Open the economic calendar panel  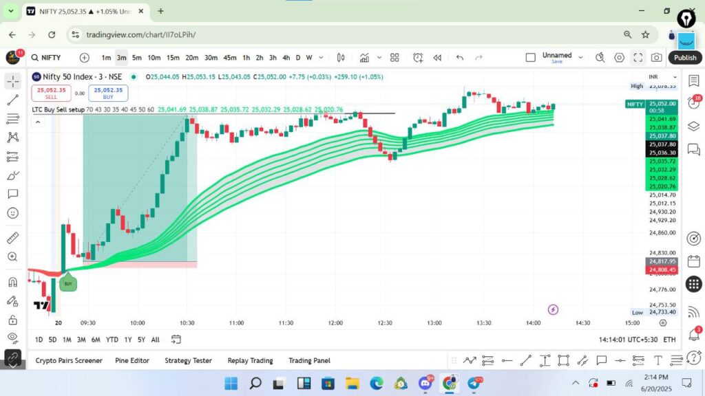(x=694, y=261)
